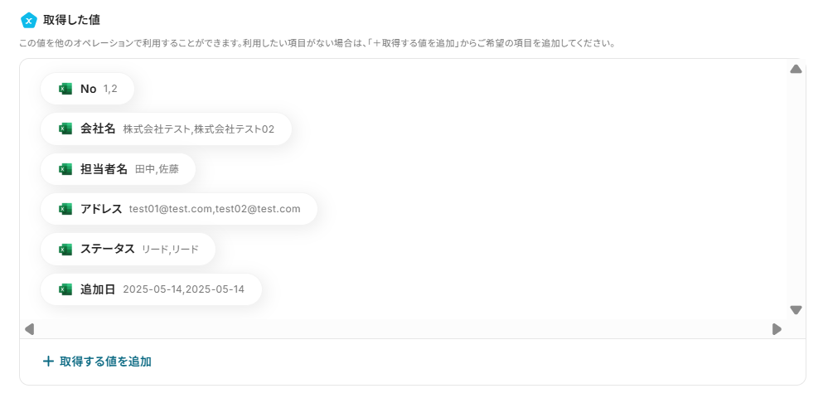Select the 追加日 2025-05-14 chip

[x=151, y=289]
